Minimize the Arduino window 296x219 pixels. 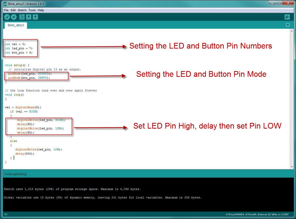(x=272, y=3)
